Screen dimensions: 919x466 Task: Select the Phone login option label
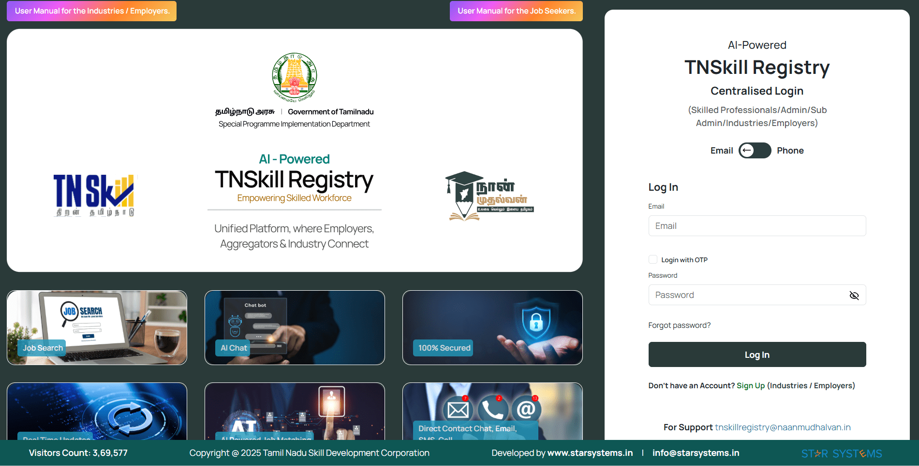[790, 151]
